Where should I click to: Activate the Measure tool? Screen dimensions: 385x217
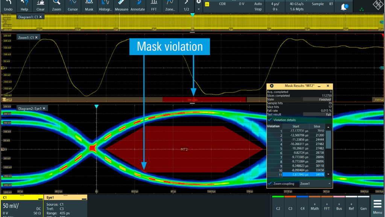tap(121, 6)
